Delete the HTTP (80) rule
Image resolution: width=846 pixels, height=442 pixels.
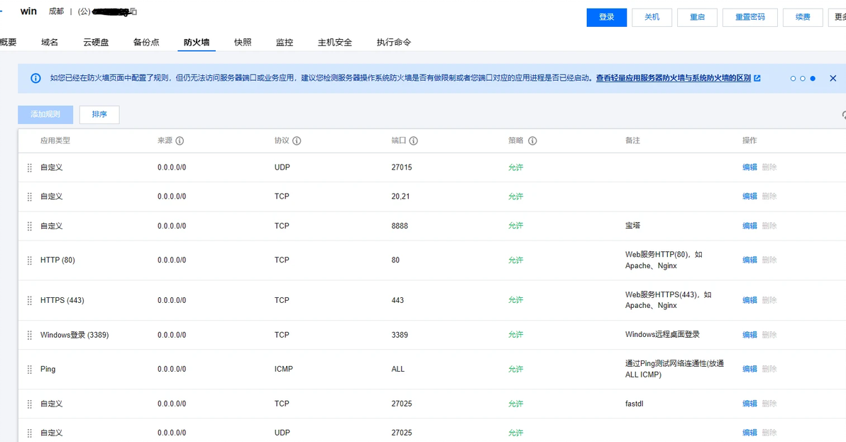point(769,260)
